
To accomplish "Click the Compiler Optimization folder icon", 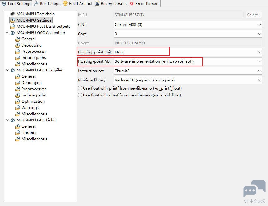I will coord(17,101).
